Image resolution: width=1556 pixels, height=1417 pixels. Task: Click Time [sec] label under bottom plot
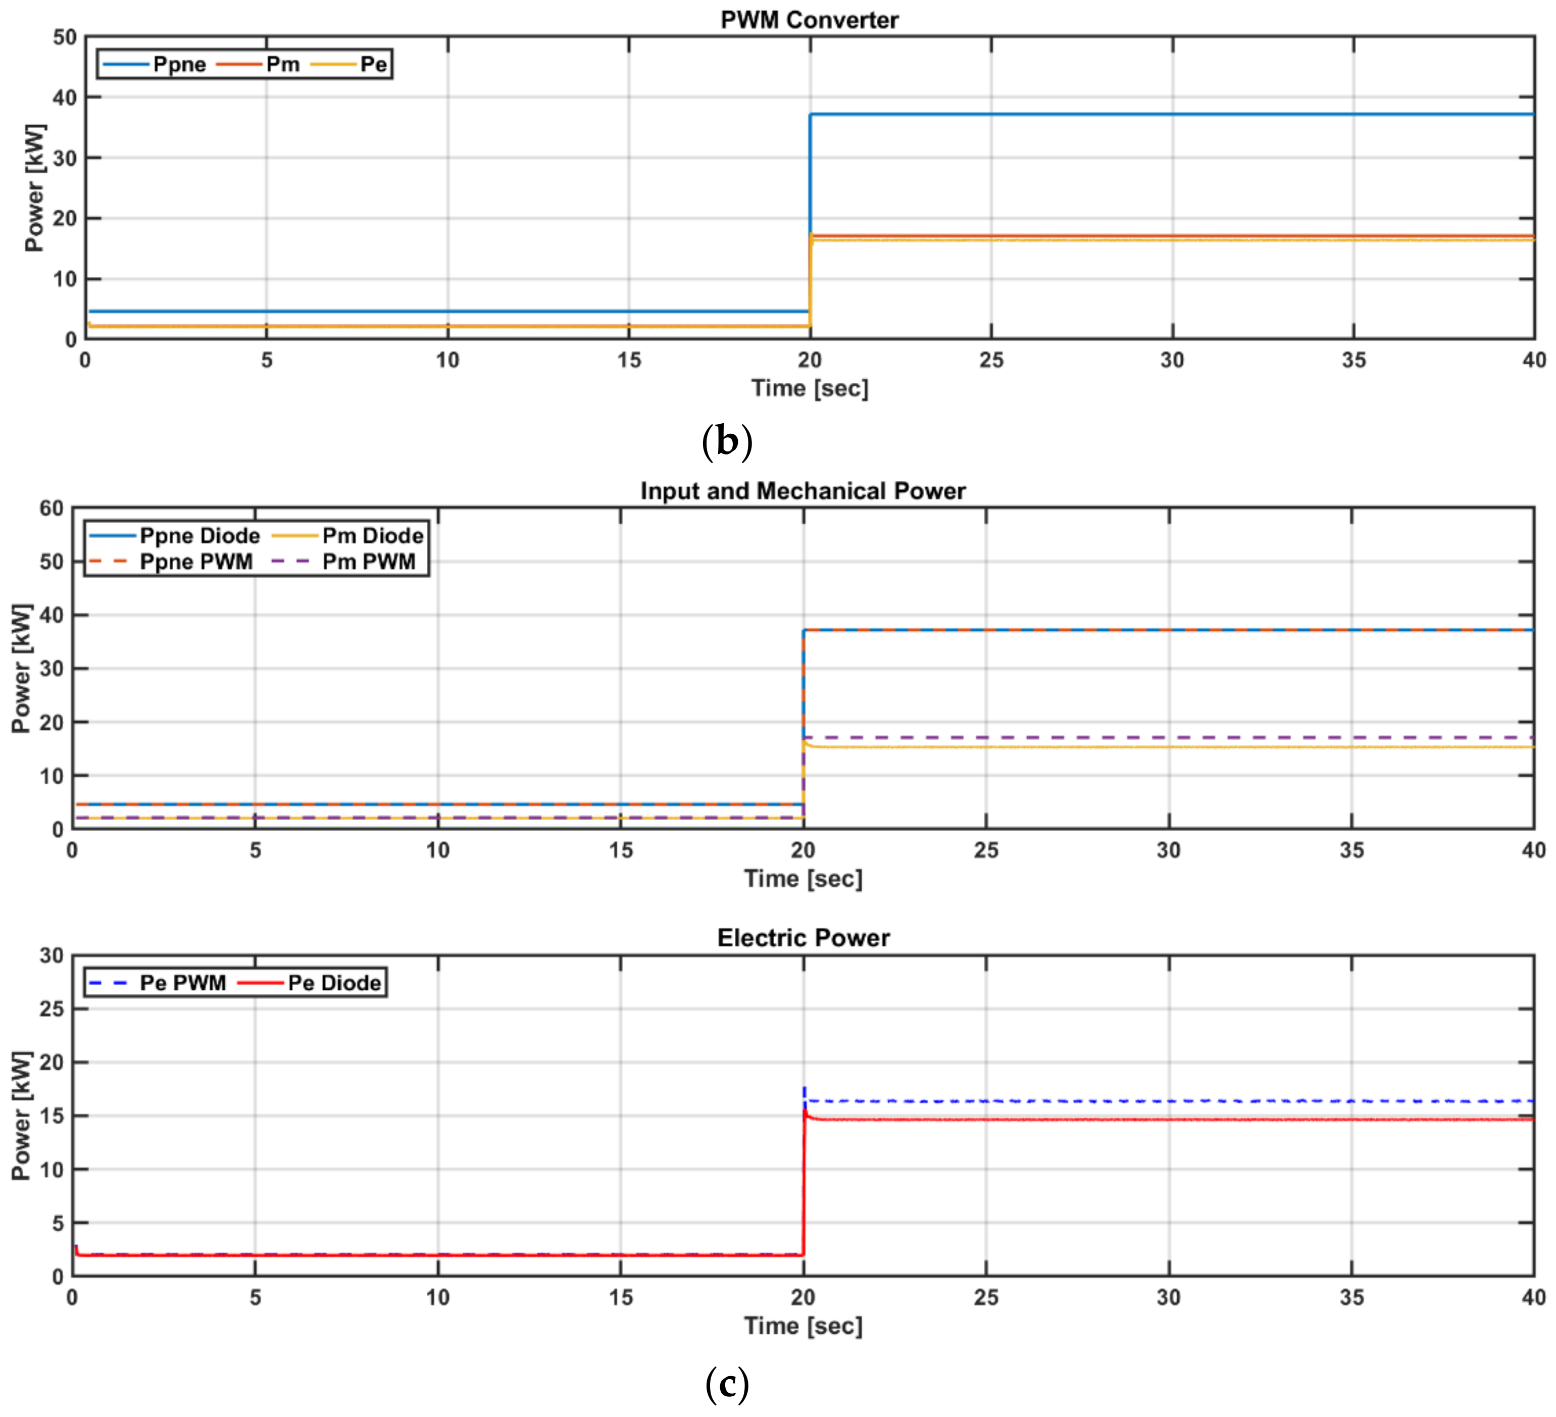click(802, 1326)
